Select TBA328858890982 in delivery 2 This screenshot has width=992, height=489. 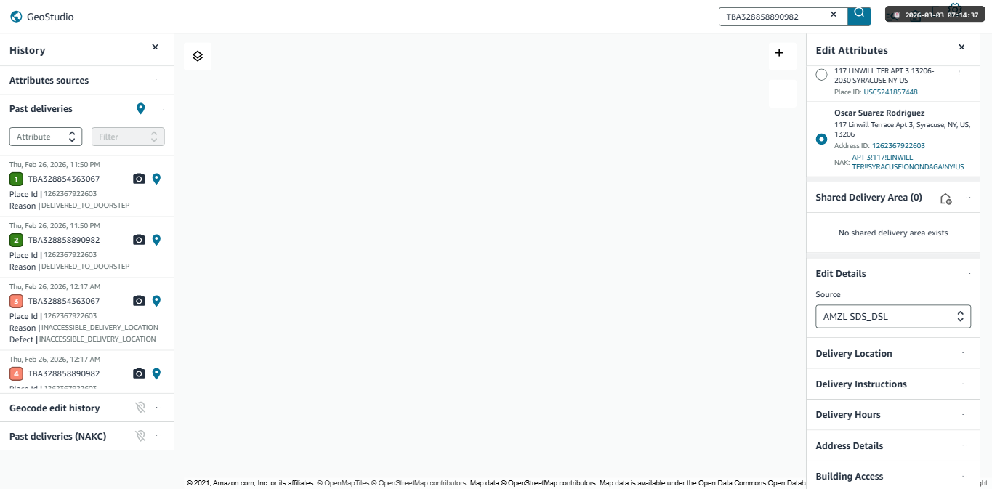click(64, 240)
